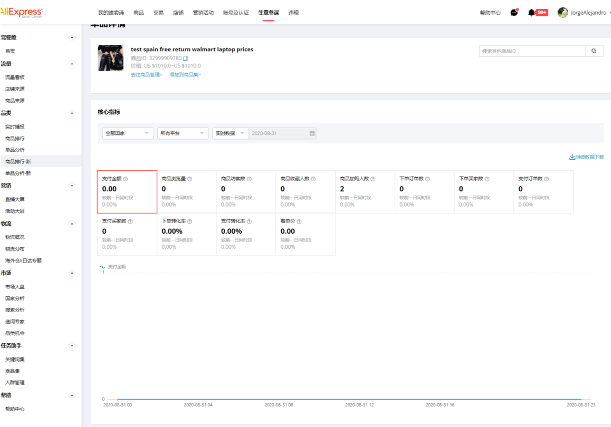Screen dimensions: 611x427
Task: Click help icon next to 下单订单数
Action: pos(428,179)
